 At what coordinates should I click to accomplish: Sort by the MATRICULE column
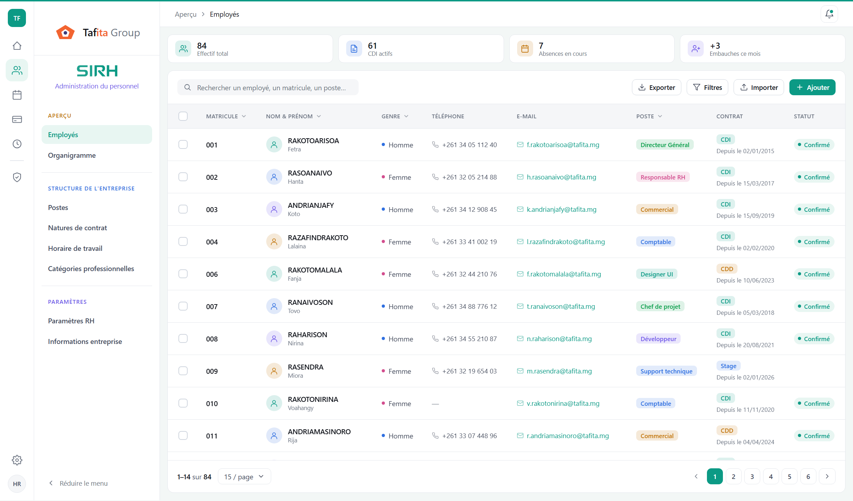tap(226, 116)
